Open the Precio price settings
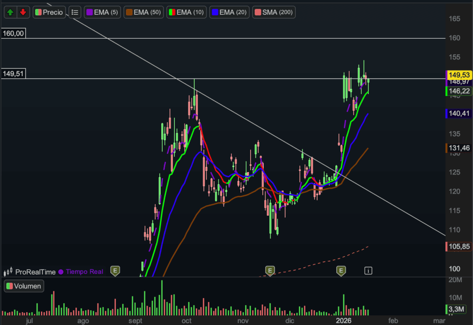 (49, 12)
